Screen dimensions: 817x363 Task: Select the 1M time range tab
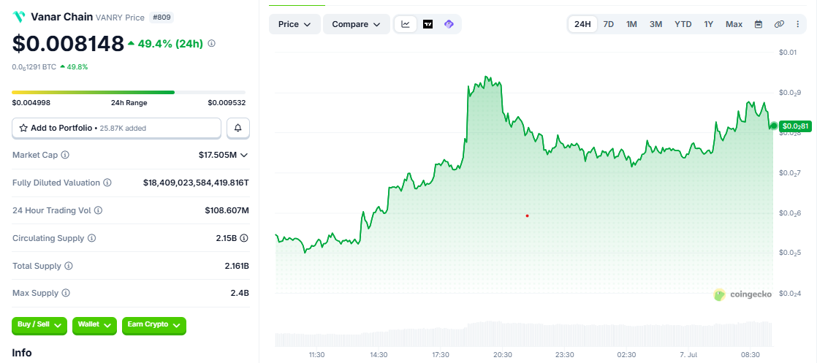631,24
